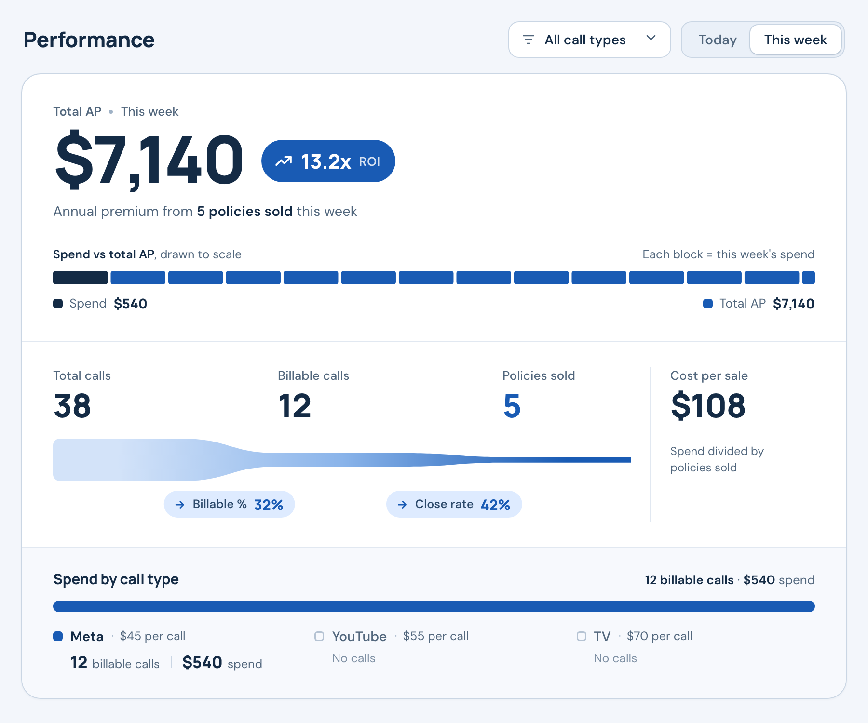Screen dimensions: 868x723
Task: Toggle the YouTube call type checkbox
Action: click(319, 636)
